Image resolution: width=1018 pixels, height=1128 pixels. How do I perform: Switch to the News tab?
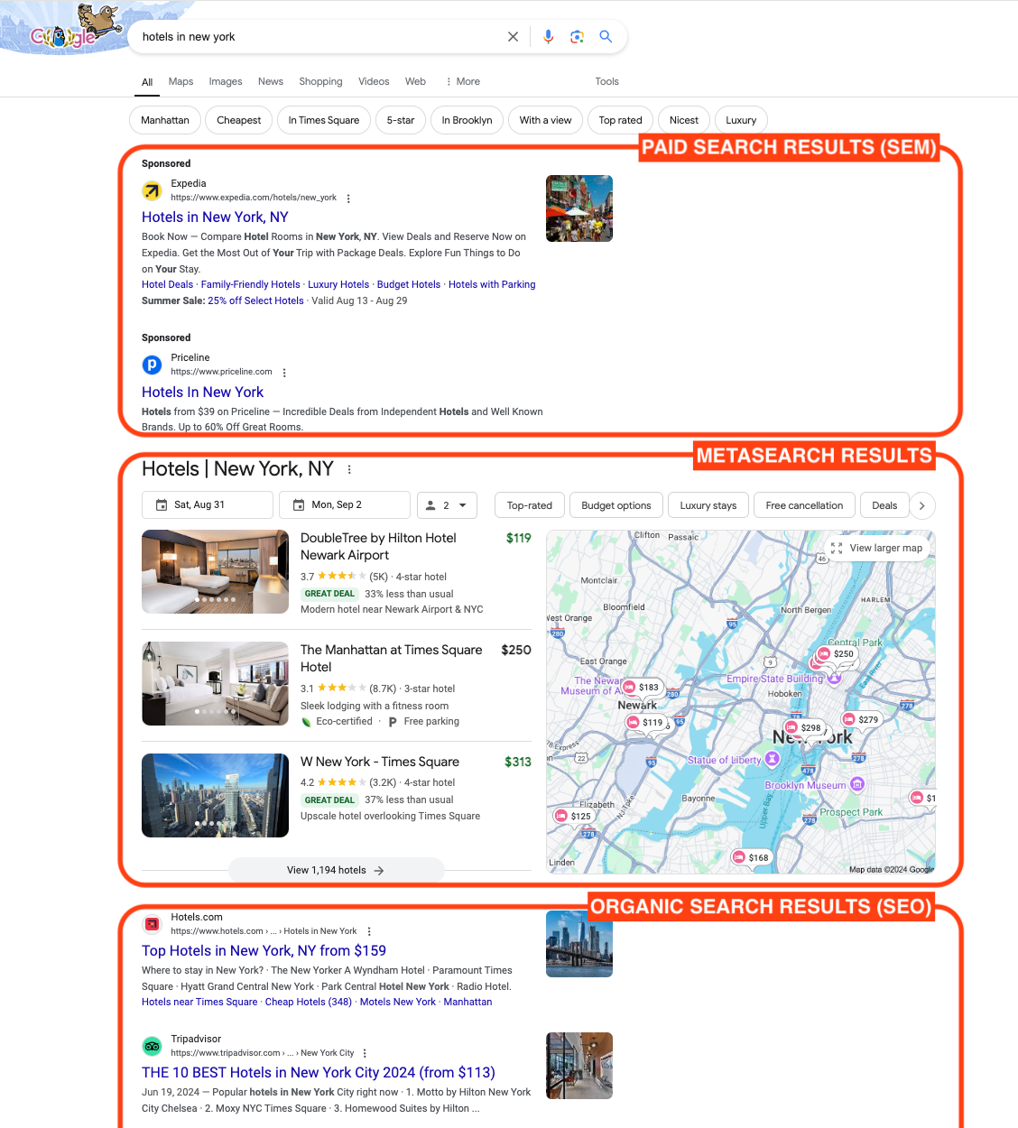tap(271, 81)
